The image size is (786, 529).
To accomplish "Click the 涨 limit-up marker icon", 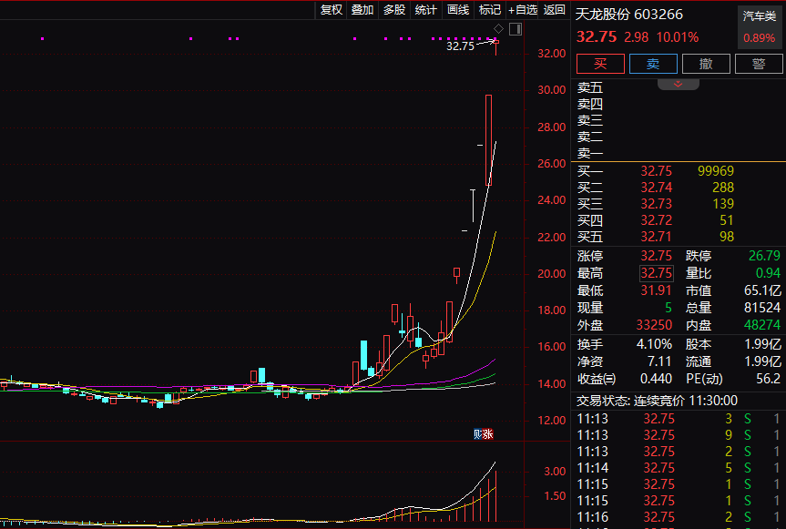I will click(x=488, y=433).
